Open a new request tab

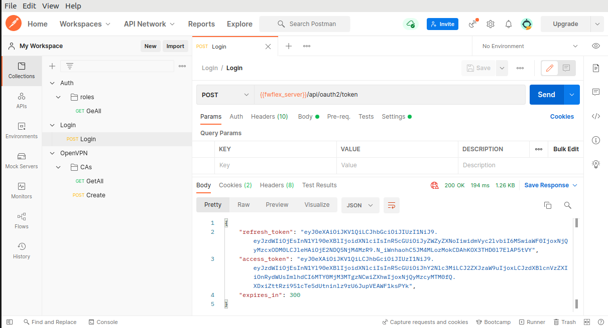pos(289,46)
